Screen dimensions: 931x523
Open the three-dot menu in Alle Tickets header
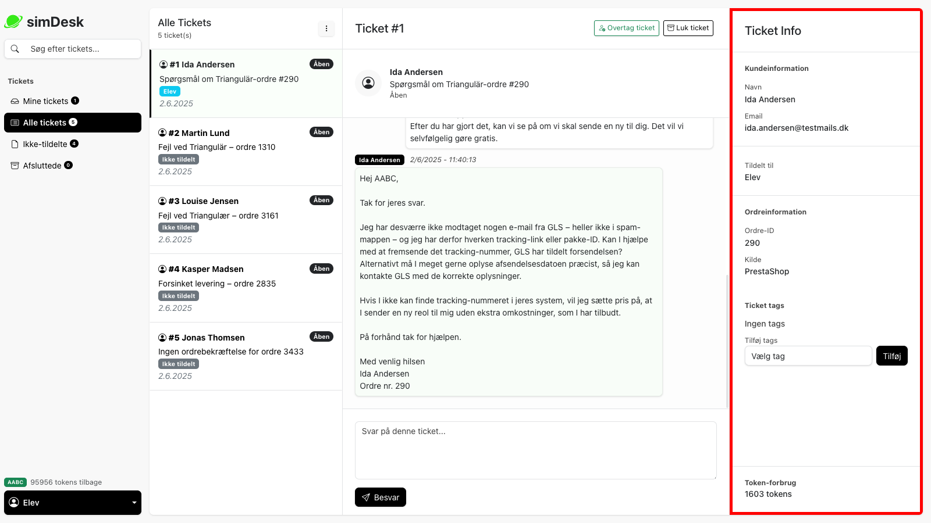coord(326,28)
